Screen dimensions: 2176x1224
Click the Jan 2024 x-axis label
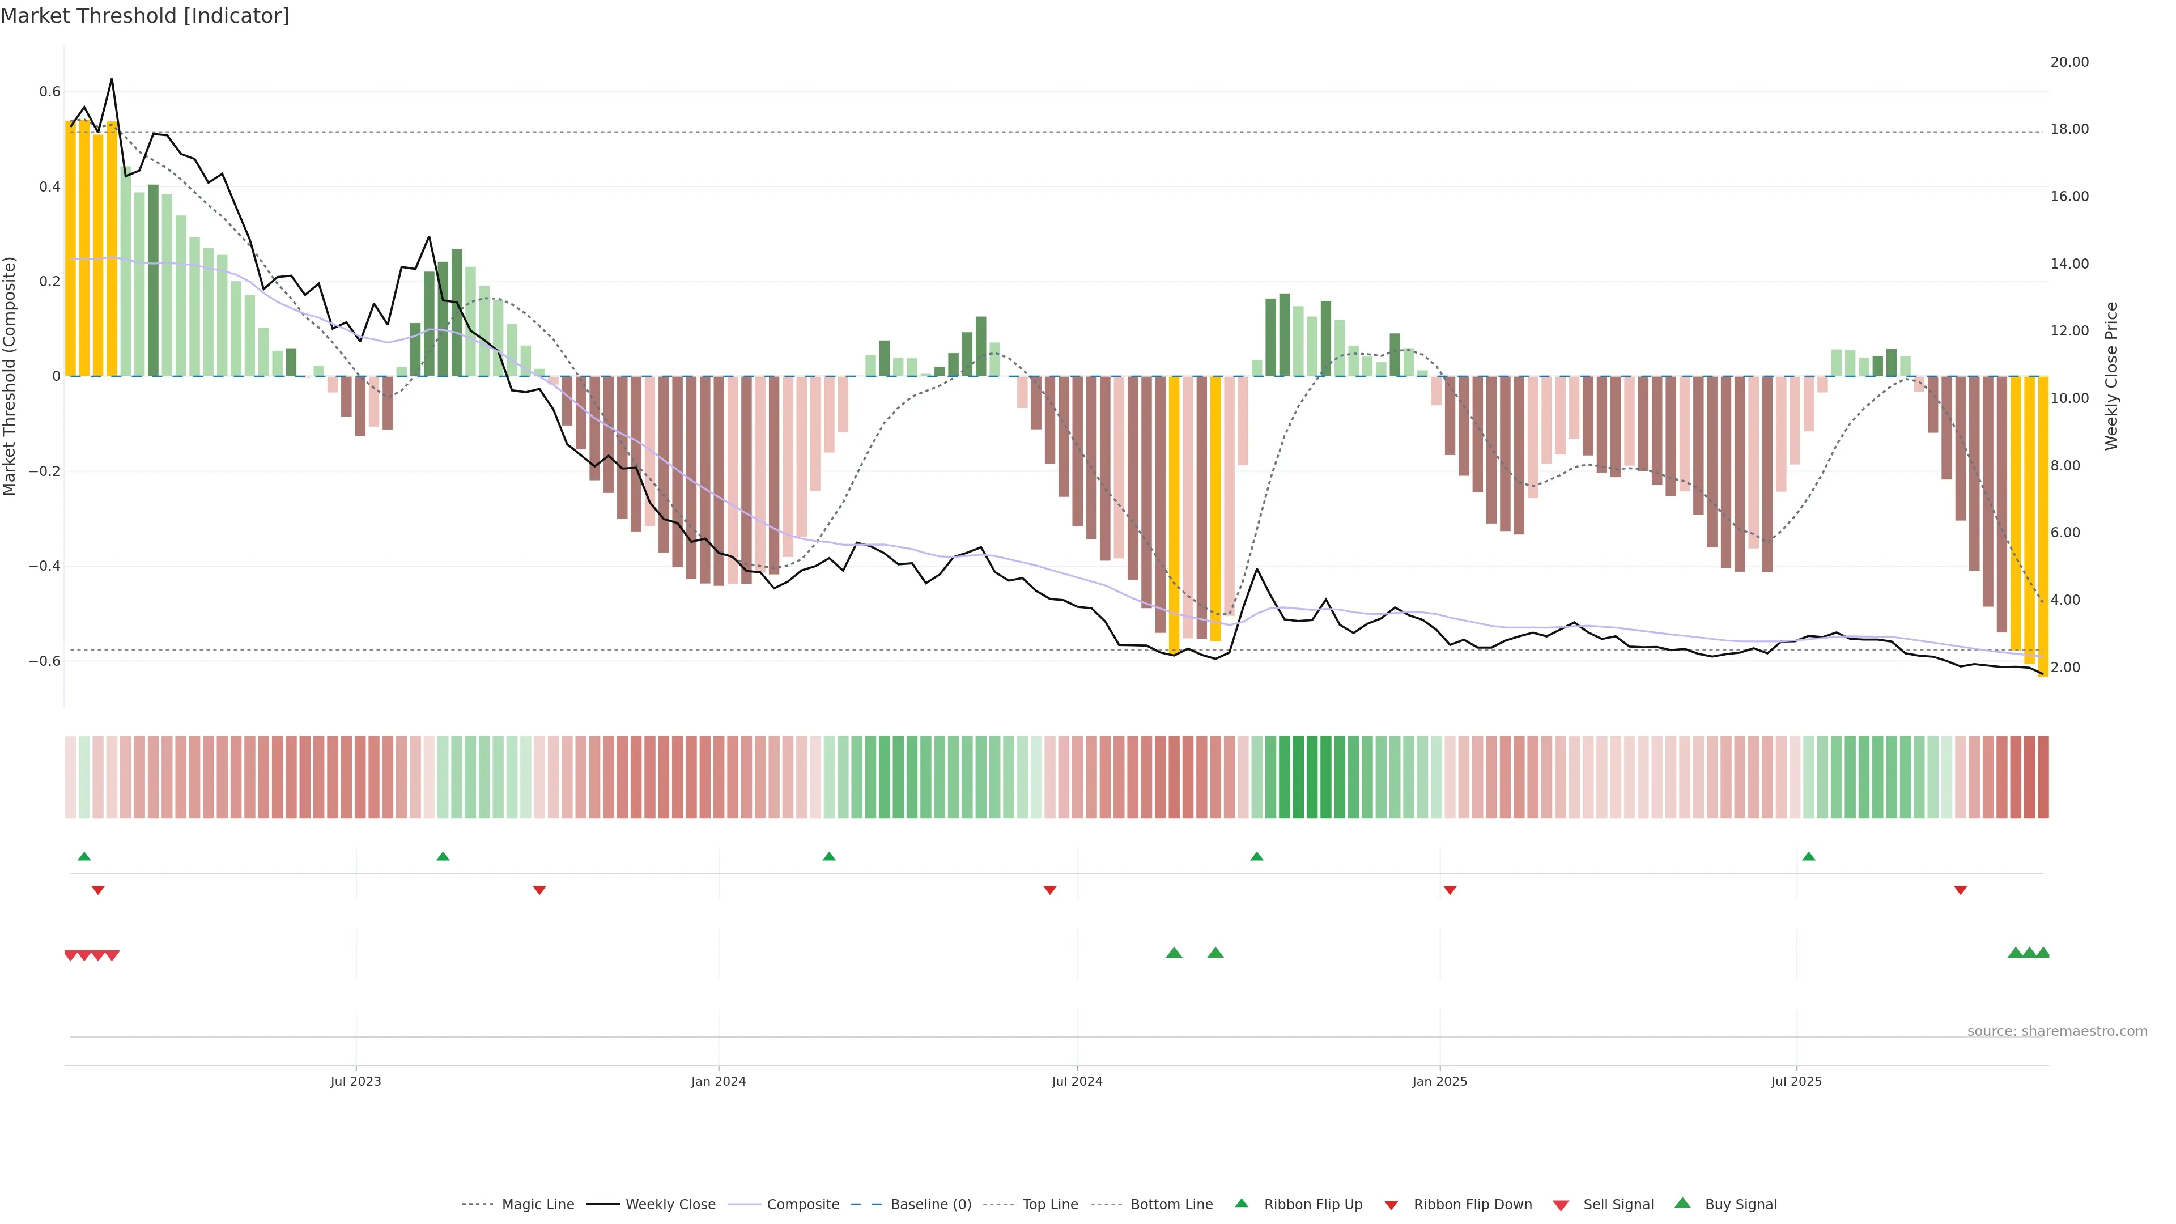pos(718,1081)
